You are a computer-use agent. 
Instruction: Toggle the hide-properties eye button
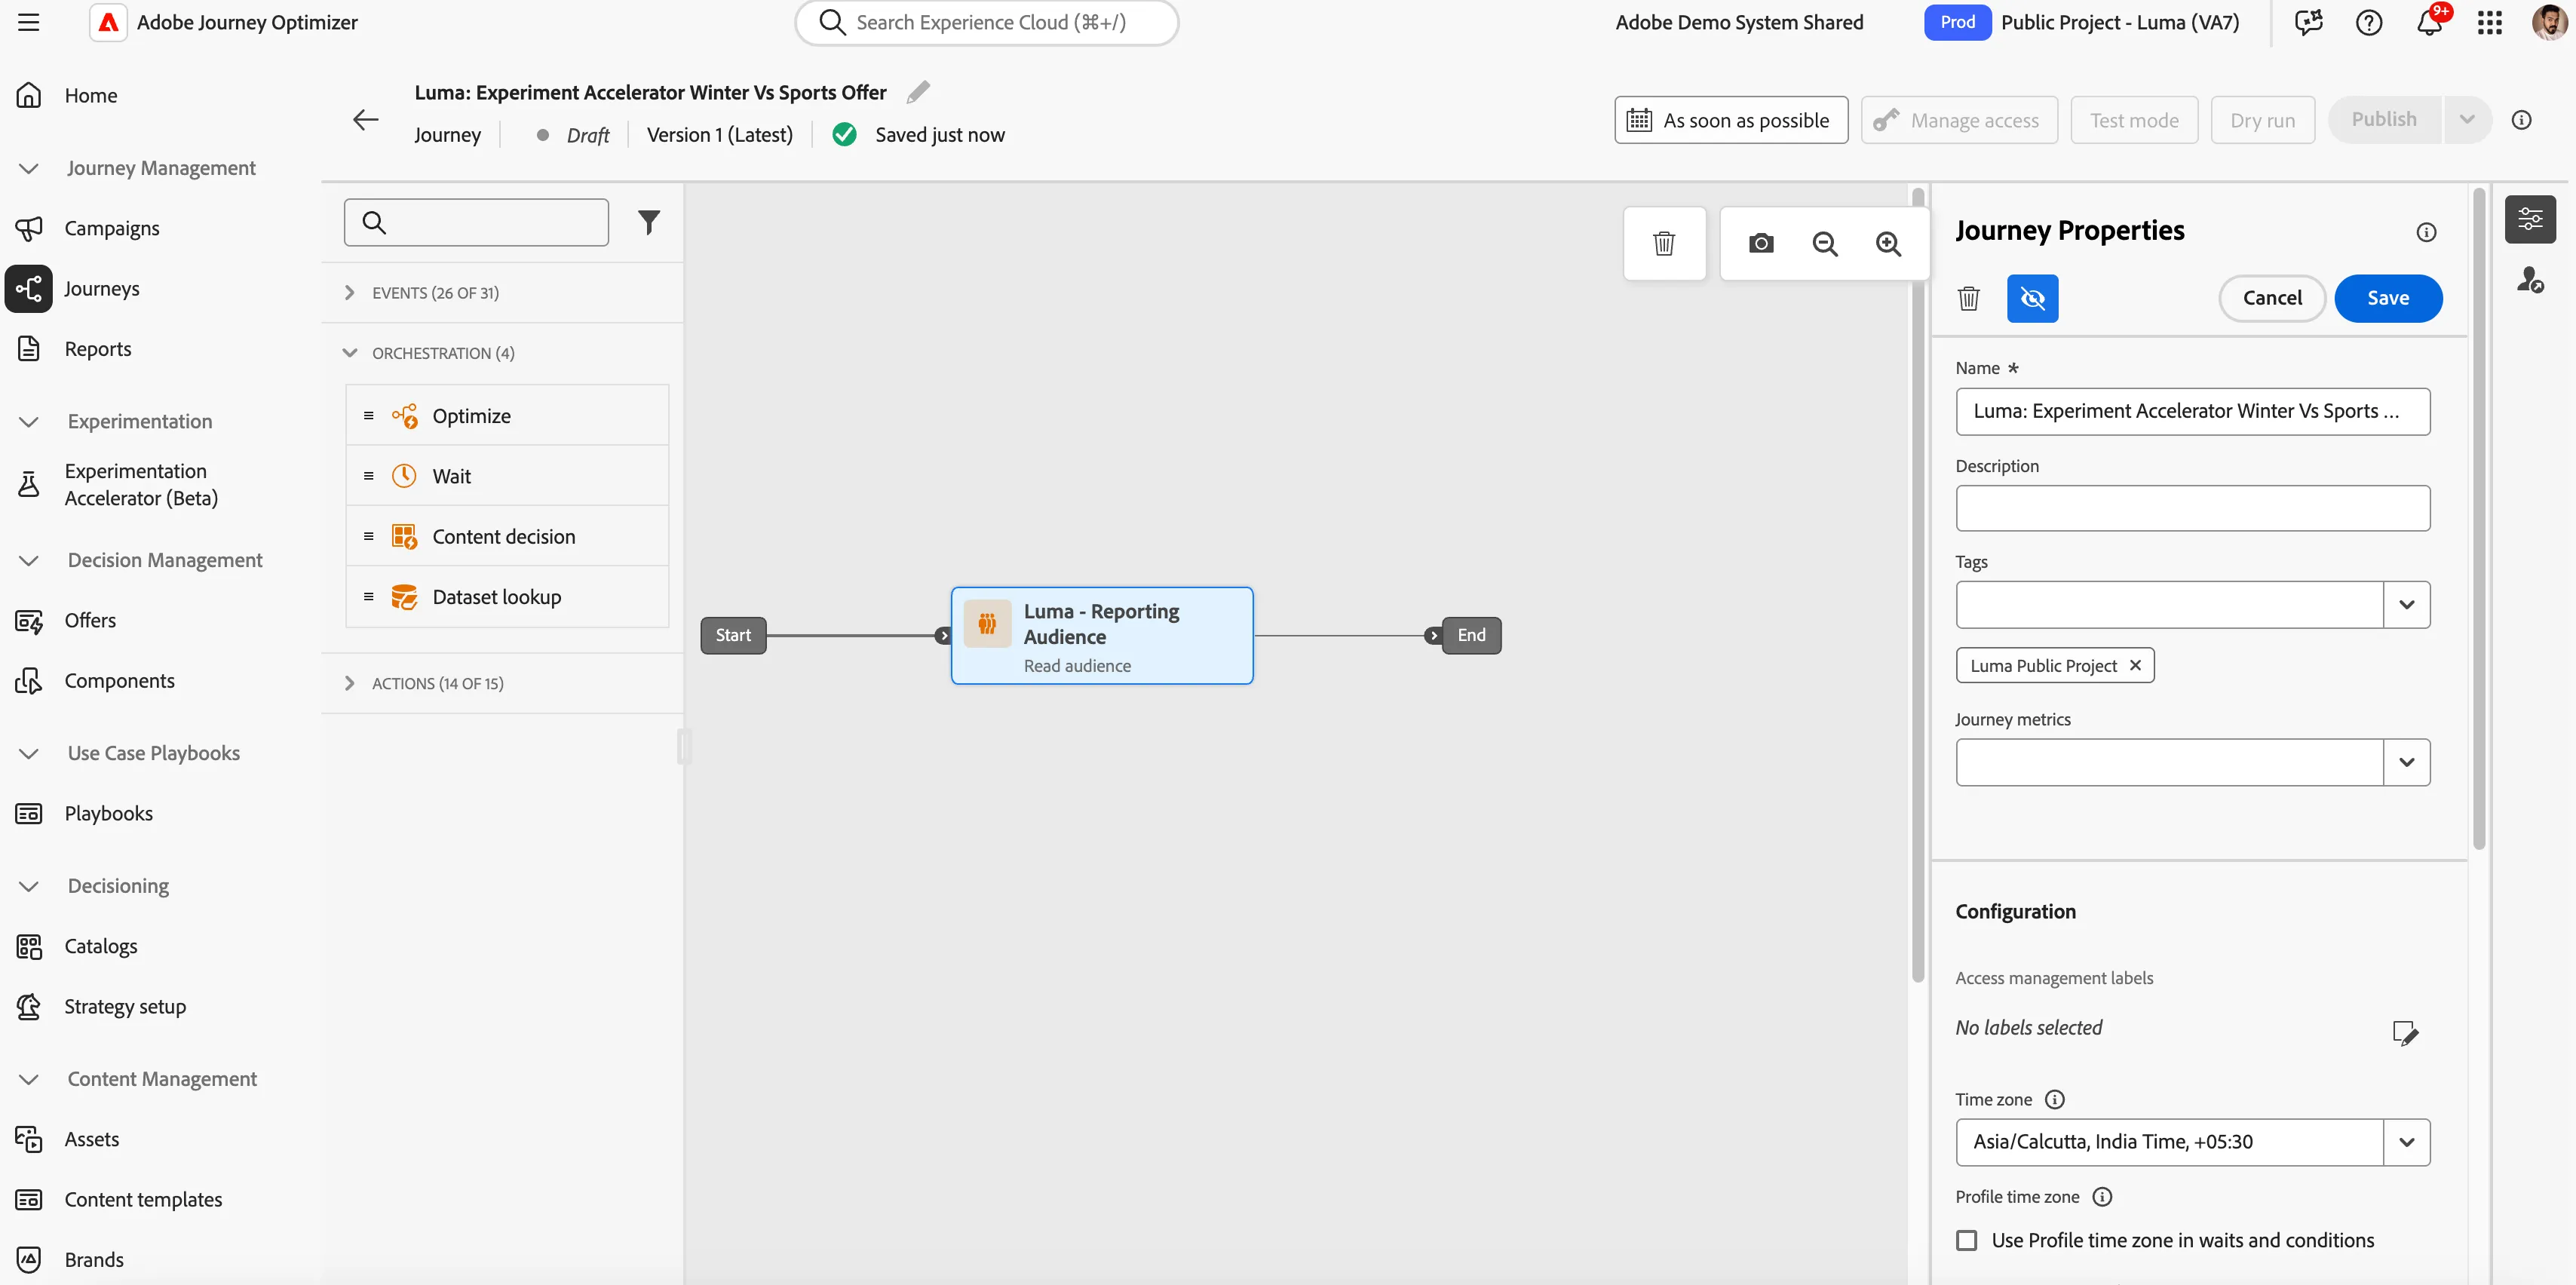[x=2032, y=298]
